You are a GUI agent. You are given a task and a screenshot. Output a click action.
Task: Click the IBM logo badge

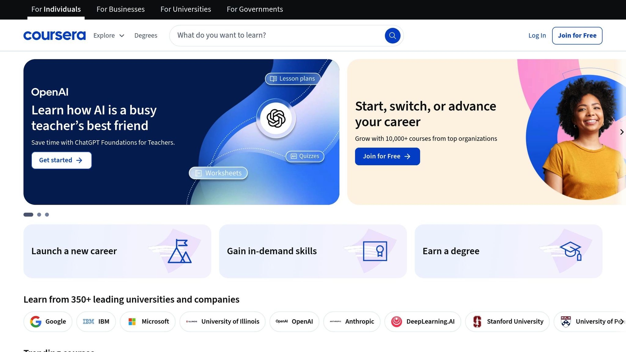click(88, 321)
